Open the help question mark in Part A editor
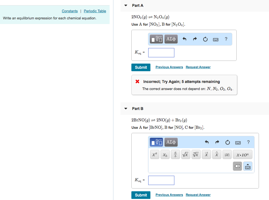This screenshot has height=200, width=269. [226, 39]
